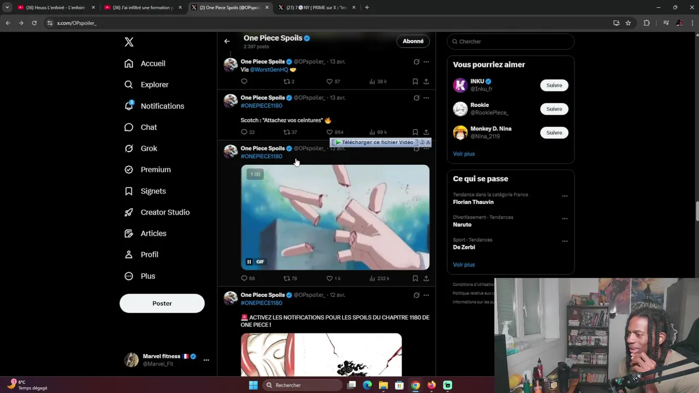The image size is (699, 393).
Task: Like the Via @WorstGenHQ post with 57 likes
Action: 333,81
